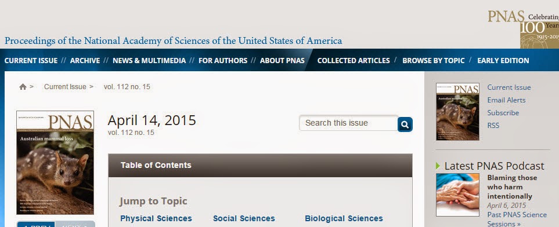Open the CURRENT ISSUE menu
This screenshot has width=559, height=227.
tap(31, 60)
